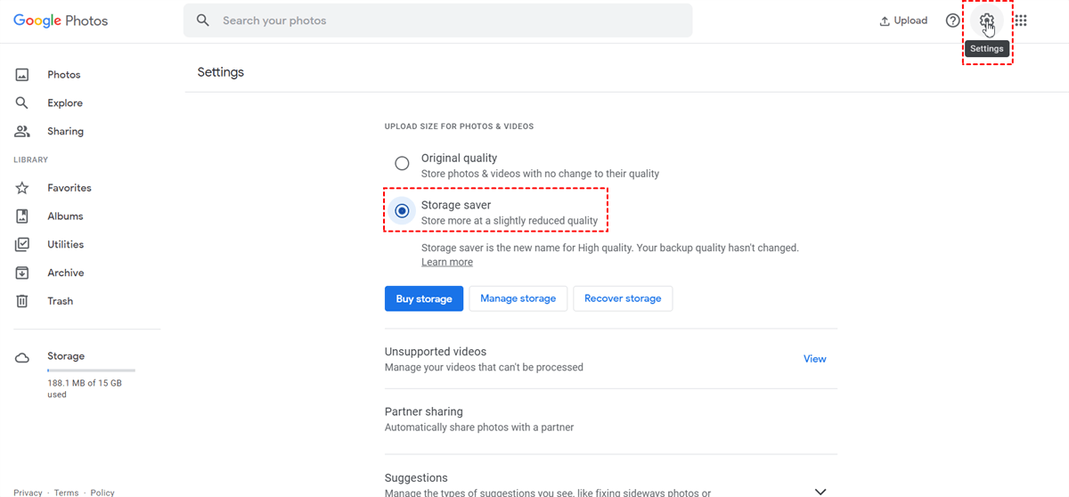Screen dimensions: 1069x497
Task: Open the Google apps grid icon
Action: (1021, 20)
